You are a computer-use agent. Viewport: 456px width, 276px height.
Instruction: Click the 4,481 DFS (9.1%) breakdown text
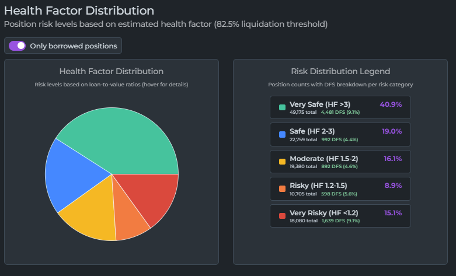pos(340,112)
